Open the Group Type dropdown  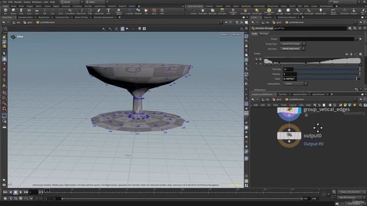[292, 43]
